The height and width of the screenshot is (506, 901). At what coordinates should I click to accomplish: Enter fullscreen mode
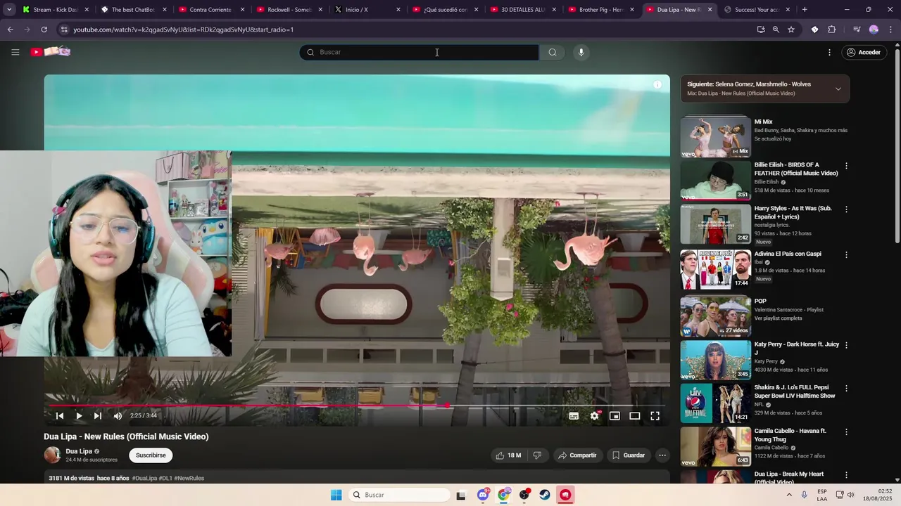tap(655, 416)
